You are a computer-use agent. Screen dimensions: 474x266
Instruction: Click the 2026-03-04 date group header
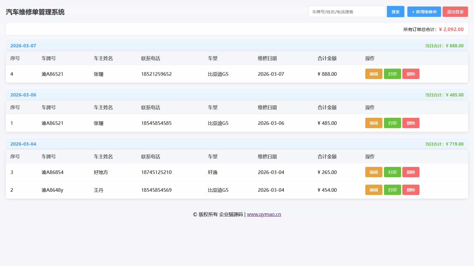point(23,144)
